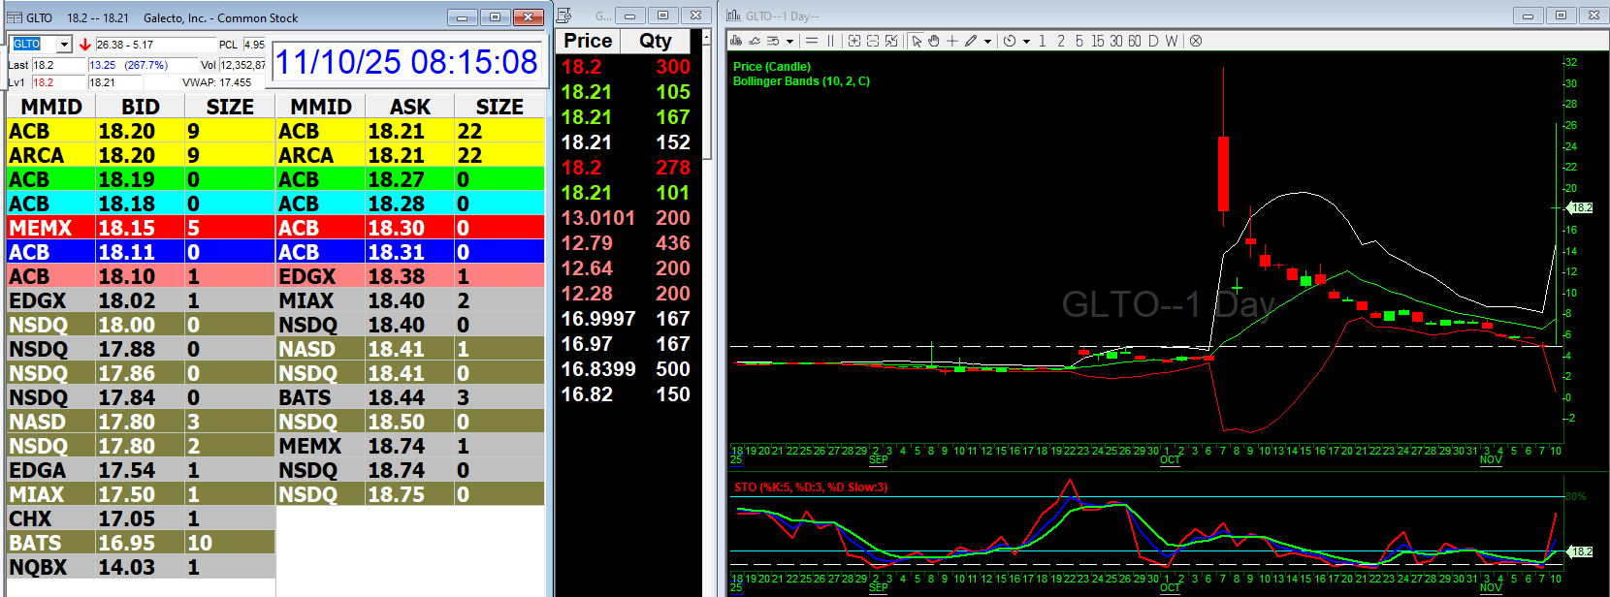Click the indicators line-study icon
The width and height of the screenshot is (1610, 597).
click(x=756, y=41)
